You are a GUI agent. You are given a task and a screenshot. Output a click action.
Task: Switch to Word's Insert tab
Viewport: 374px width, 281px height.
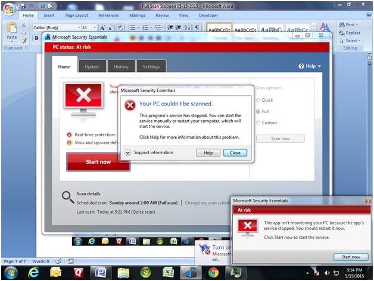[49, 15]
